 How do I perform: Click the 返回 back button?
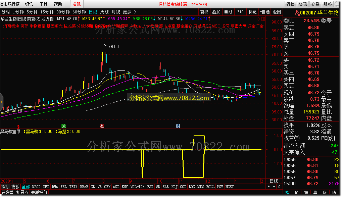point(277,12)
